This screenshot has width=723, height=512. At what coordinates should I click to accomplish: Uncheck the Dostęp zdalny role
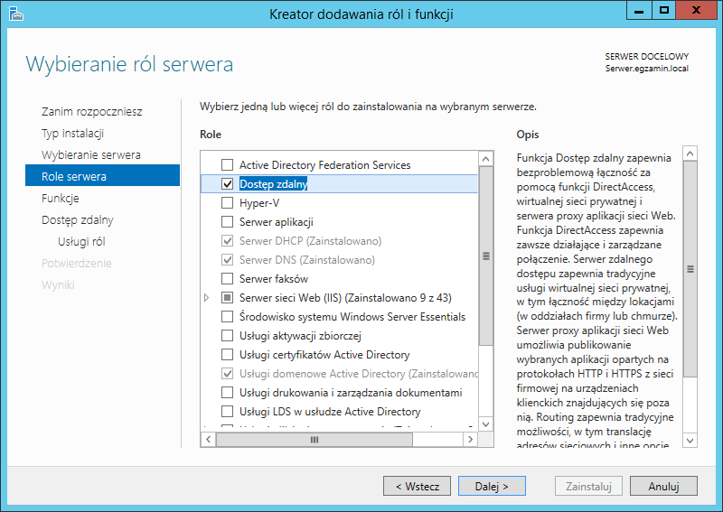(228, 183)
